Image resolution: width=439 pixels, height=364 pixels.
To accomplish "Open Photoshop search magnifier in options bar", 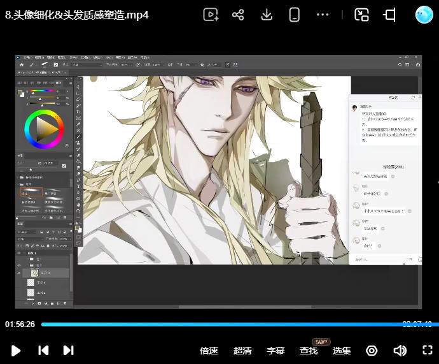I will (400, 65).
